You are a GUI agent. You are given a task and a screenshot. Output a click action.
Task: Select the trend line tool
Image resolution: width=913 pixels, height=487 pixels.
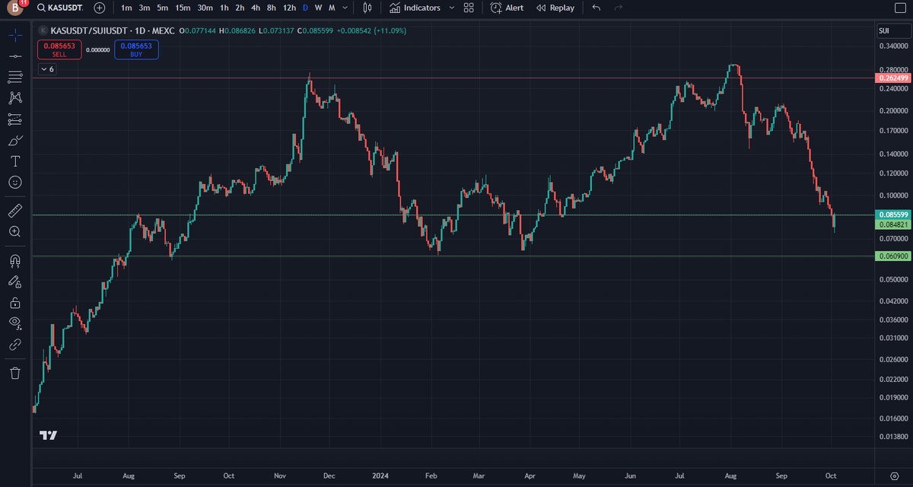coord(14,56)
